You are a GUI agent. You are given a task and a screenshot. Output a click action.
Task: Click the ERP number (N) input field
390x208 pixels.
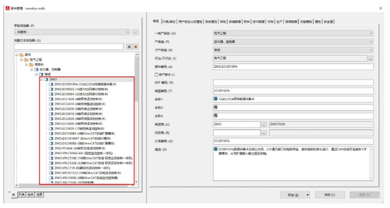click(x=293, y=82)
